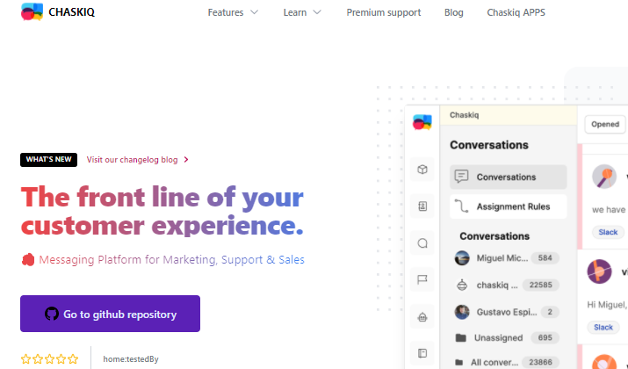628x369 pixels.
Task: Open the Chaskiq APPS nav link
Action: [x=516, y=12]
